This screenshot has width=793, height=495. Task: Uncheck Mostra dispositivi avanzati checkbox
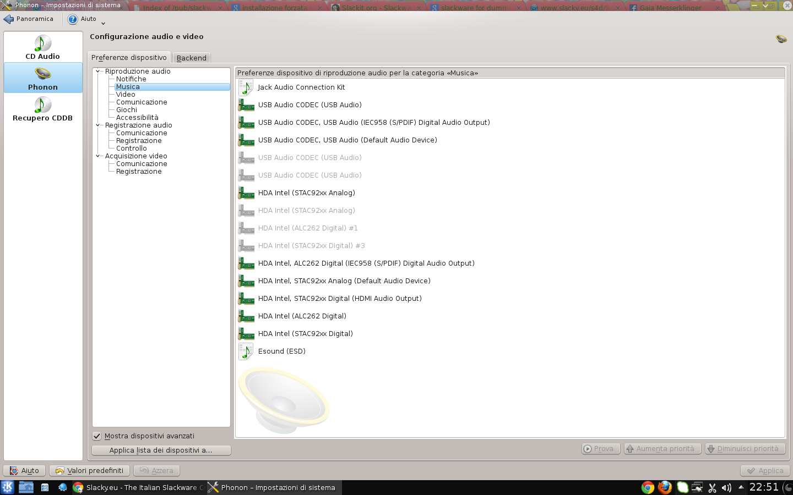(x=97, y=436)
